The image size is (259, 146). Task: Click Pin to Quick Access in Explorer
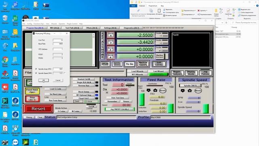click(x=138, y=13)
